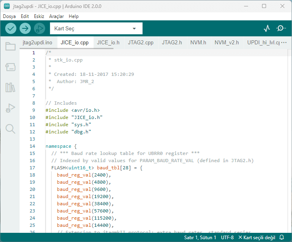Click the editor tab bar scrollbar
This screenshot has width=292, height=242.
coord(66,49)
